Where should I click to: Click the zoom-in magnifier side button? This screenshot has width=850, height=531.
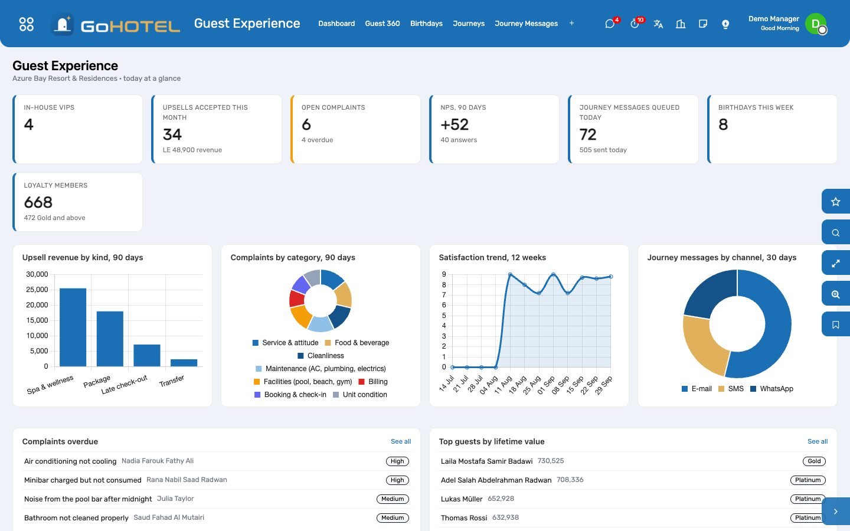[x=836, y=294]
